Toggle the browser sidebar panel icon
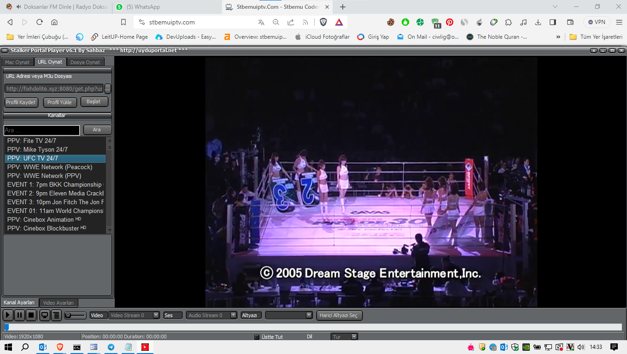Viewport: 627px width, 354px height. (x=553, y=22)
